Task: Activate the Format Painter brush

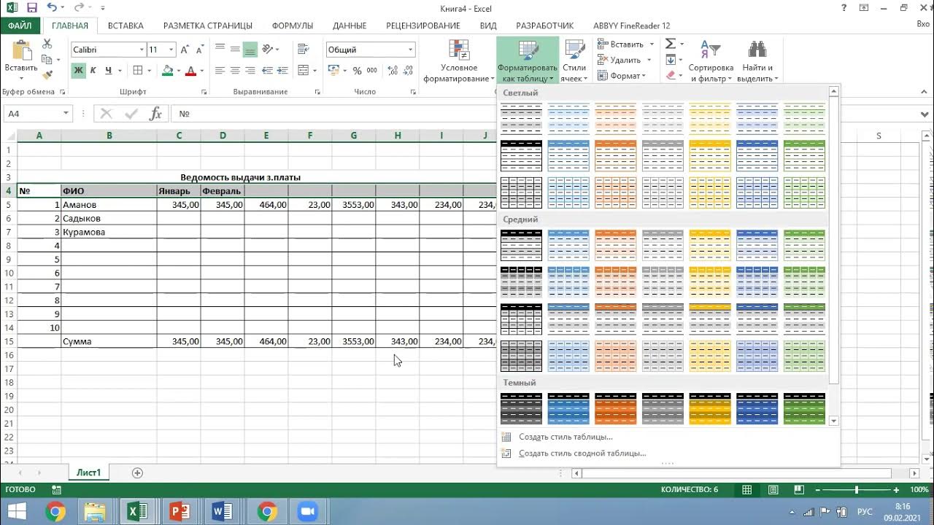Action: coord(47,74)
